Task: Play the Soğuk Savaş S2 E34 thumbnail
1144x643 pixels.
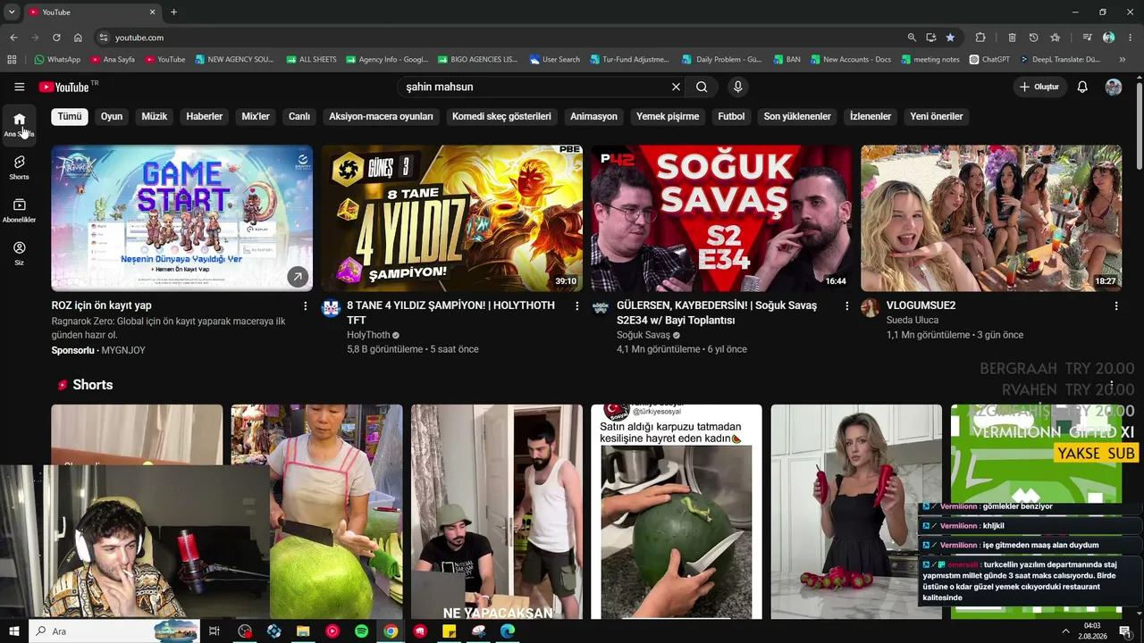Action: pyautogui.click(x=722, y=218)
